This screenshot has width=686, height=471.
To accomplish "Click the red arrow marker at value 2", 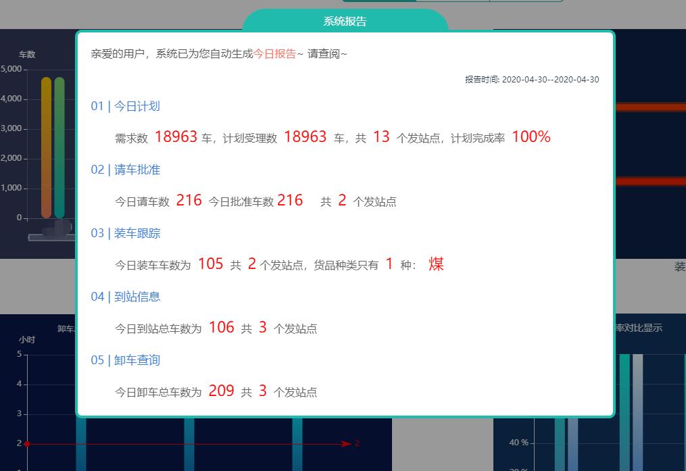I will (345, 443).
